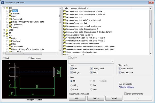Click folder icon of Hexagon socket head cap screw

click(x=65, y=35)
